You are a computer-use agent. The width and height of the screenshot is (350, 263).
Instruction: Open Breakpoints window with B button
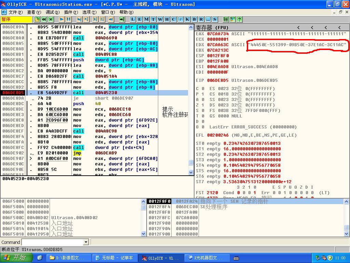pyautogui.click(x=194, y=20)
